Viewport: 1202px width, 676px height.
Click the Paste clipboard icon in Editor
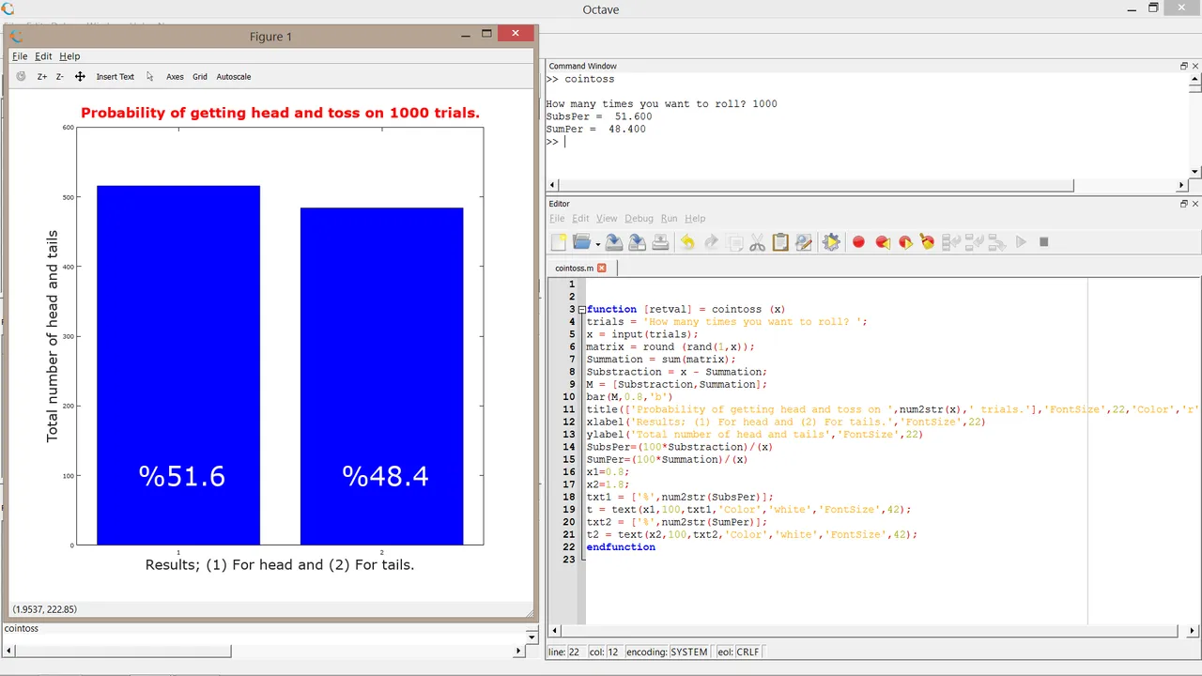tap(780, 242)
